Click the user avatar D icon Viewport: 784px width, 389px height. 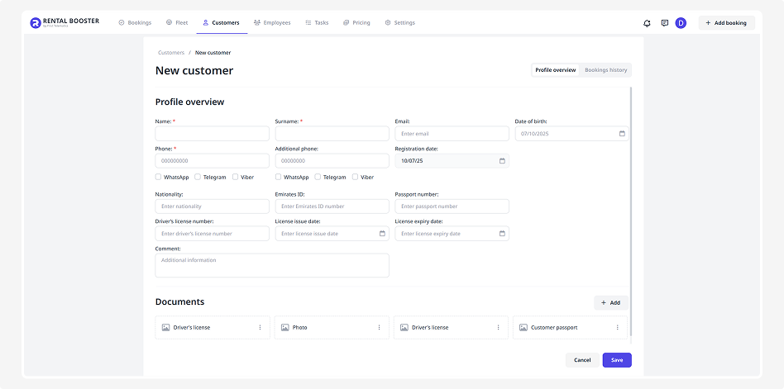[681, 23]
